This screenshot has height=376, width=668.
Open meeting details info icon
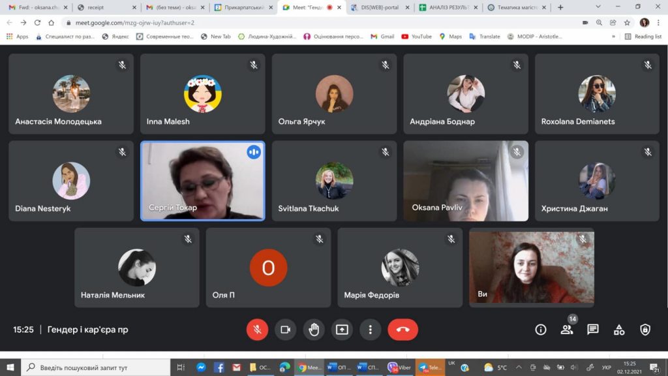pyautogui.click(x=540, y=330)
